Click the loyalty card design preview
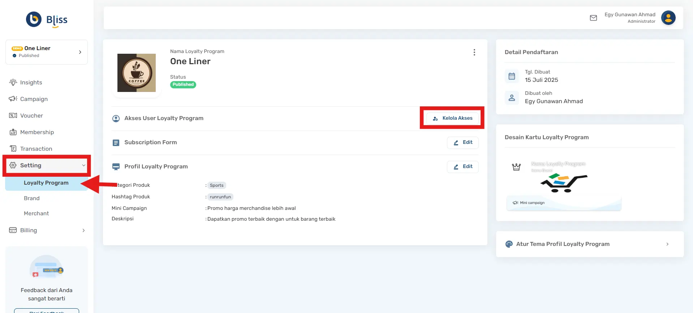The image size is (693, 313). click(x=564, y=184)
